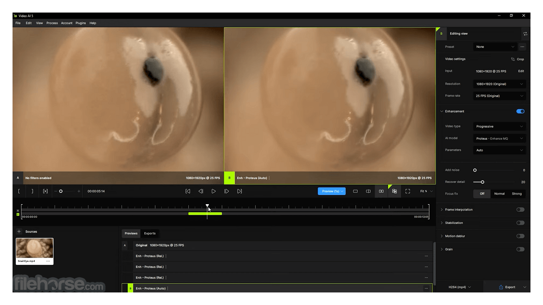Set Focus fix to Normal
This screenshot has height=305, width=543.
500,194
